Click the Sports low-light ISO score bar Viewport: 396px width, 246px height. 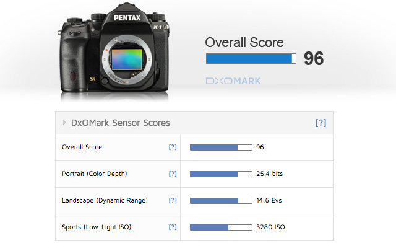pyautogui.click(x=221, y=227)
